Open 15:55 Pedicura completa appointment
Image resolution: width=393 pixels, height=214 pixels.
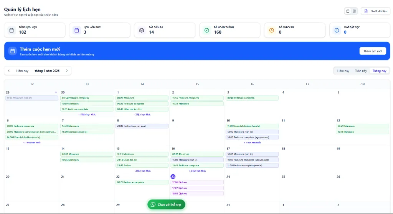point(197,98)
